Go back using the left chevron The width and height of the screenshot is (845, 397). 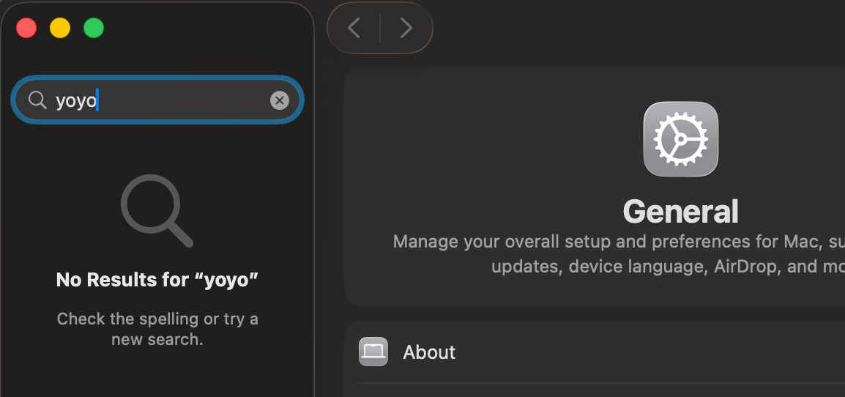[354, 28]
